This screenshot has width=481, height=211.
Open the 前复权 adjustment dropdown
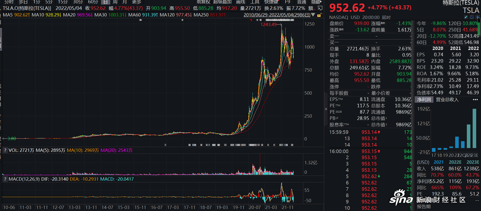(204, 2)
